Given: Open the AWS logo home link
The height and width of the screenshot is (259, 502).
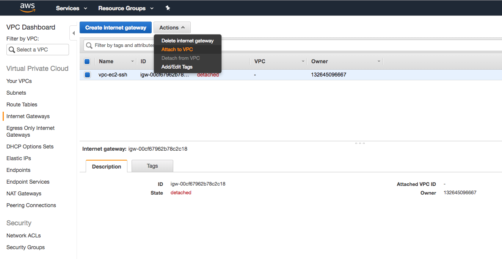Looking at the screenshot, I should tap(27, 8).
